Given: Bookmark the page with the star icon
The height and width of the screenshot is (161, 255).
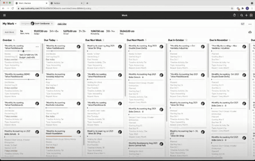Looking at the screenshot, I should point(232,8).
